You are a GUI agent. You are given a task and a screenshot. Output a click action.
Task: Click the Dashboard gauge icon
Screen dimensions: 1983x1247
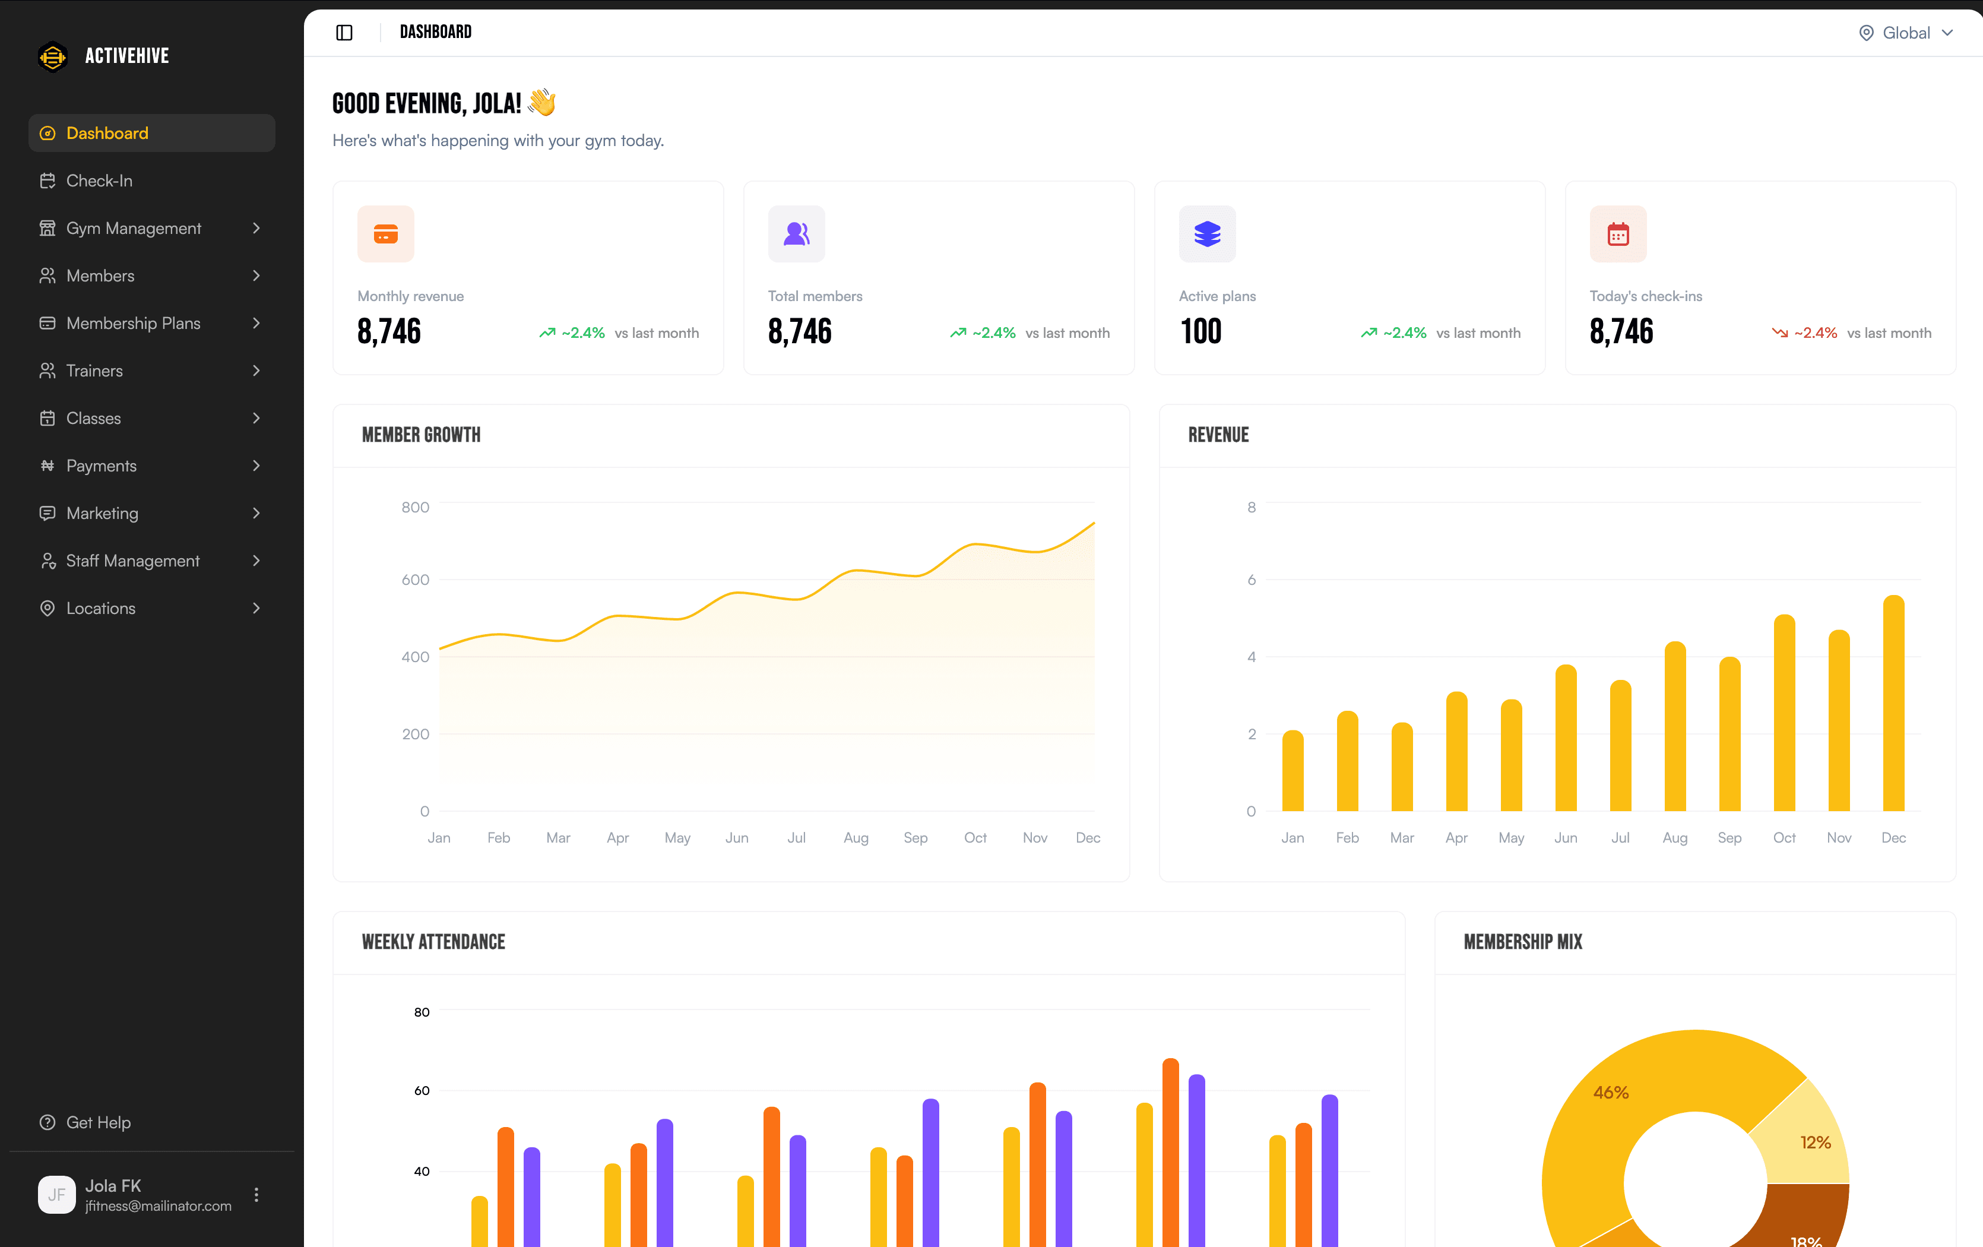47,134
